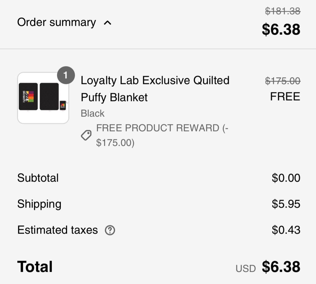Click the Shipping label
This screenshot has height=284, width=316.
tap(39, 204)
